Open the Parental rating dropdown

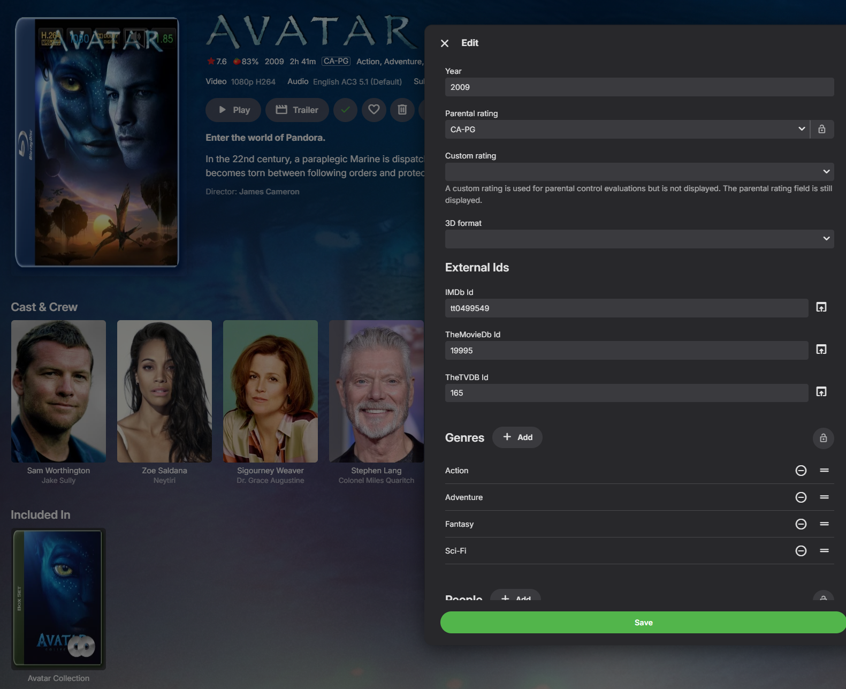(627, 129)
